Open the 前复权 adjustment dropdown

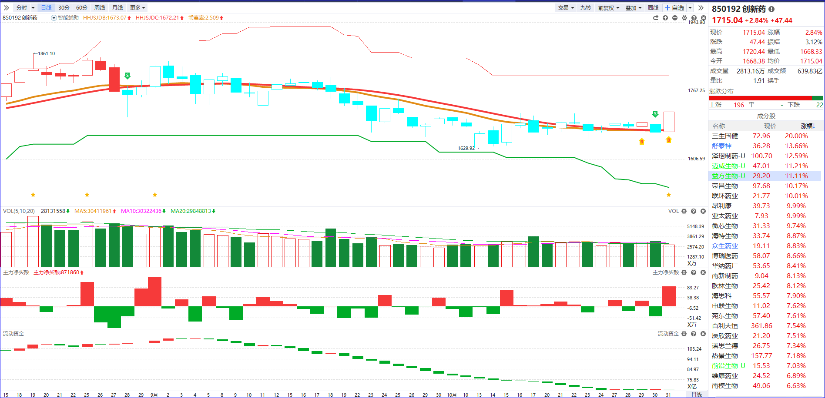click(x=608, y=8)
